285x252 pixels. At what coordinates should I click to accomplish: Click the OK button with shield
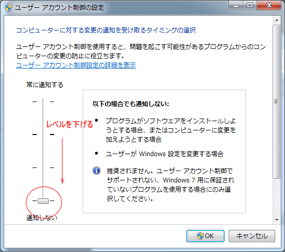(205, 236)
